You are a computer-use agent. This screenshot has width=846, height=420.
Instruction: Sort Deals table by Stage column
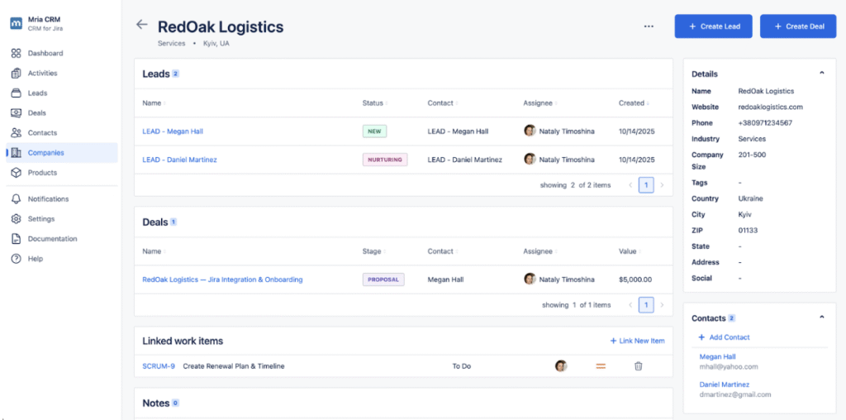pyautogui.click(x=374, y=251)
